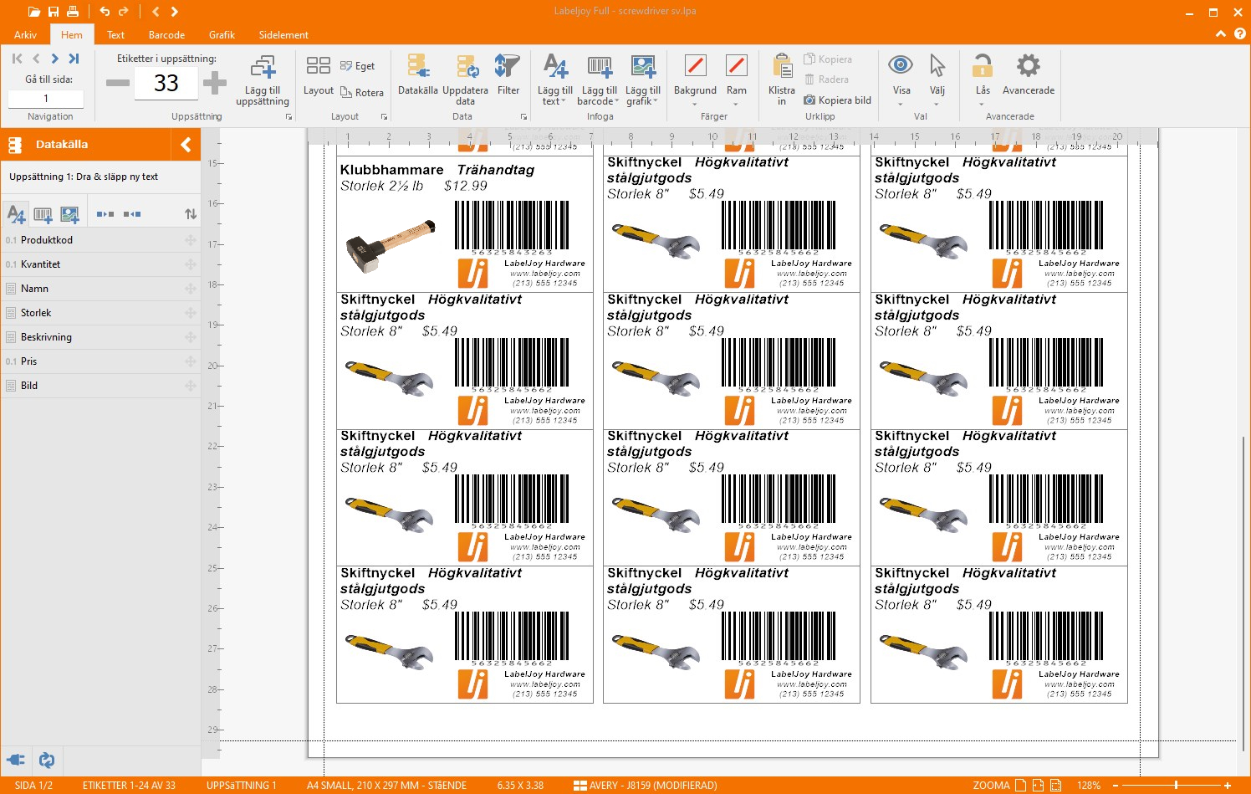This screenshot has height=794, width=1251.
Task: Switch to the Grafik tab
Action: (222, 35)
